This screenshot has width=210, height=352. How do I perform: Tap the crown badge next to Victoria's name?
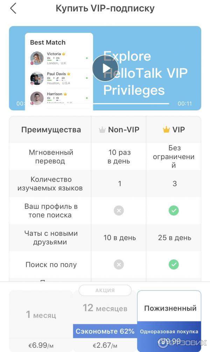click(63, 53)
